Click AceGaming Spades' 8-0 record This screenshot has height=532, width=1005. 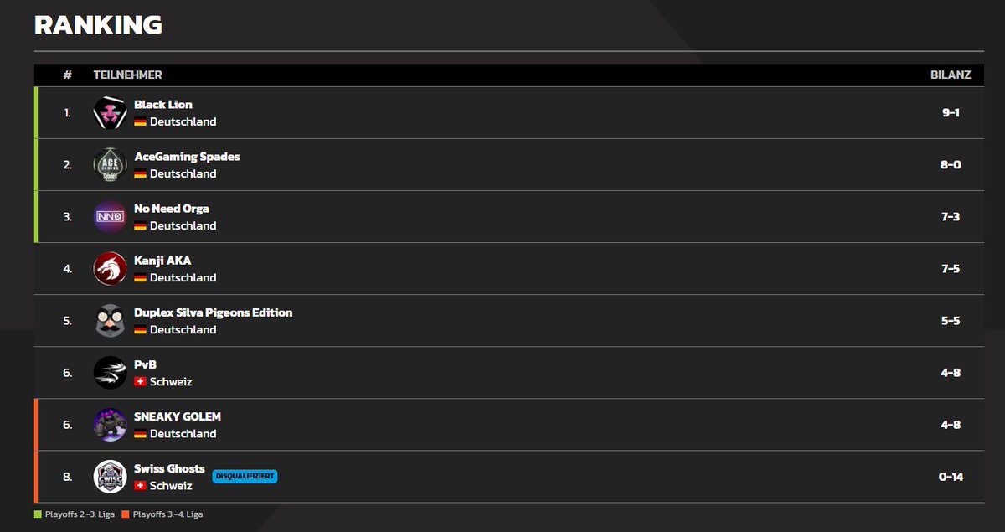951,165
